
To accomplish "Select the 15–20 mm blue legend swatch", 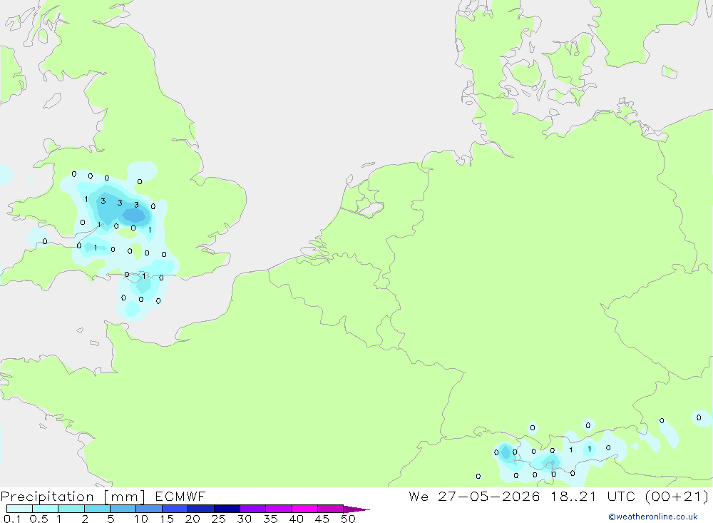I will 175,509.
